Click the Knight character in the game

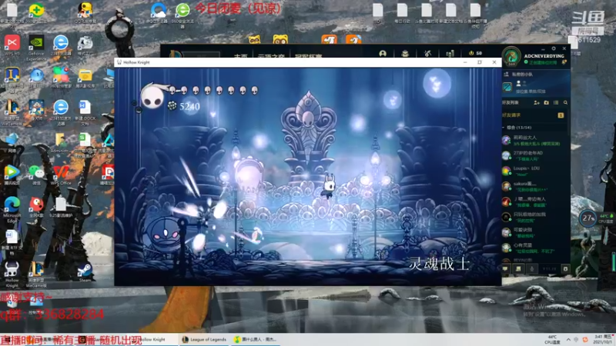point(328,186)
